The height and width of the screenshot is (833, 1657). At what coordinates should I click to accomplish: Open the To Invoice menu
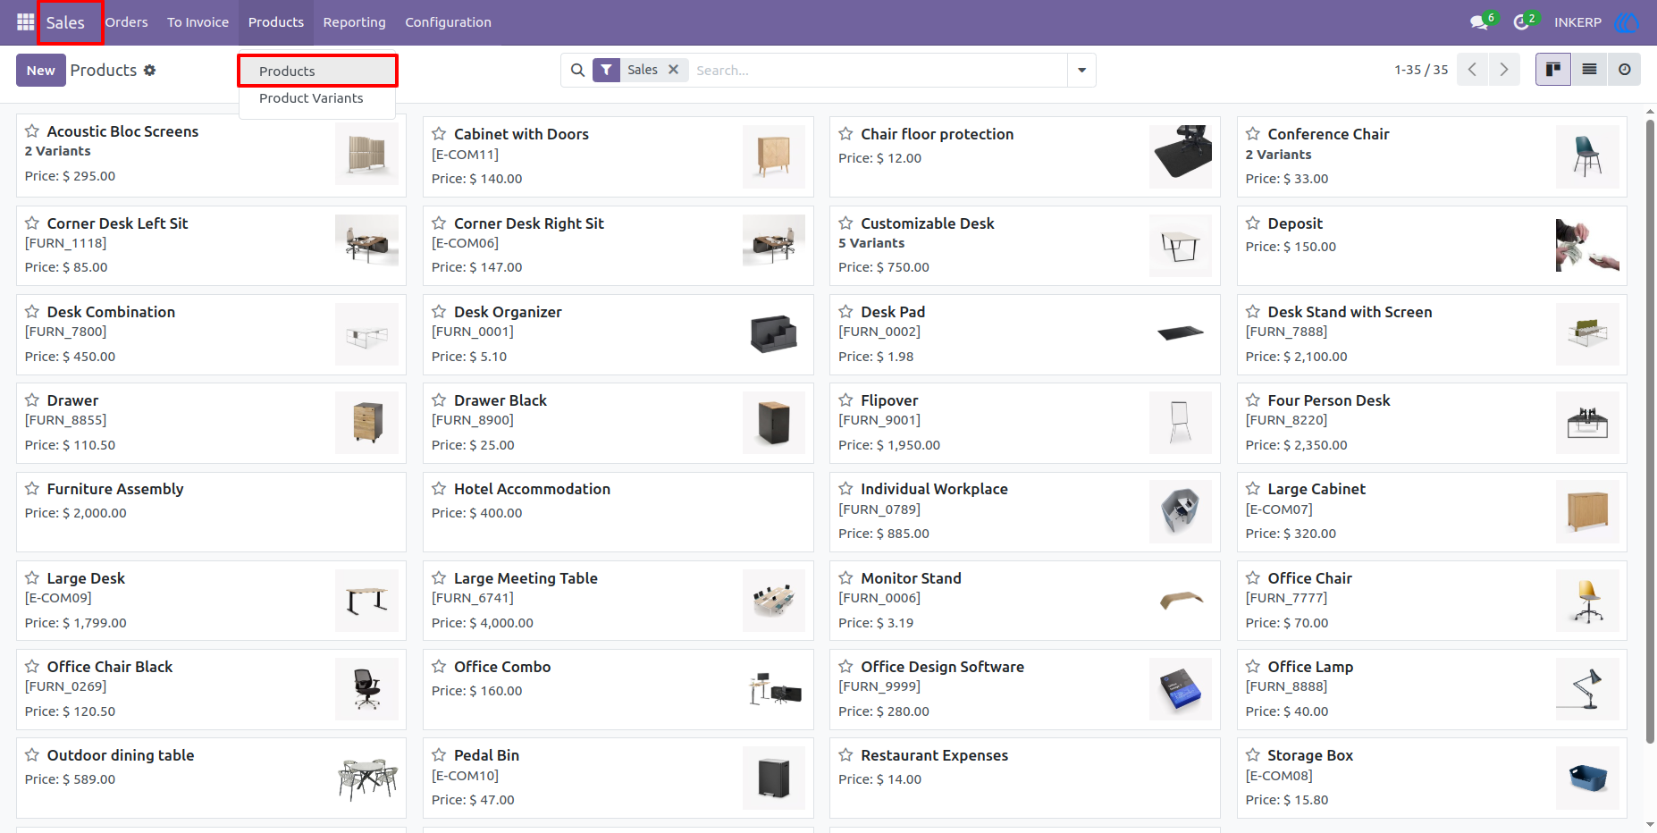point(198,22)
